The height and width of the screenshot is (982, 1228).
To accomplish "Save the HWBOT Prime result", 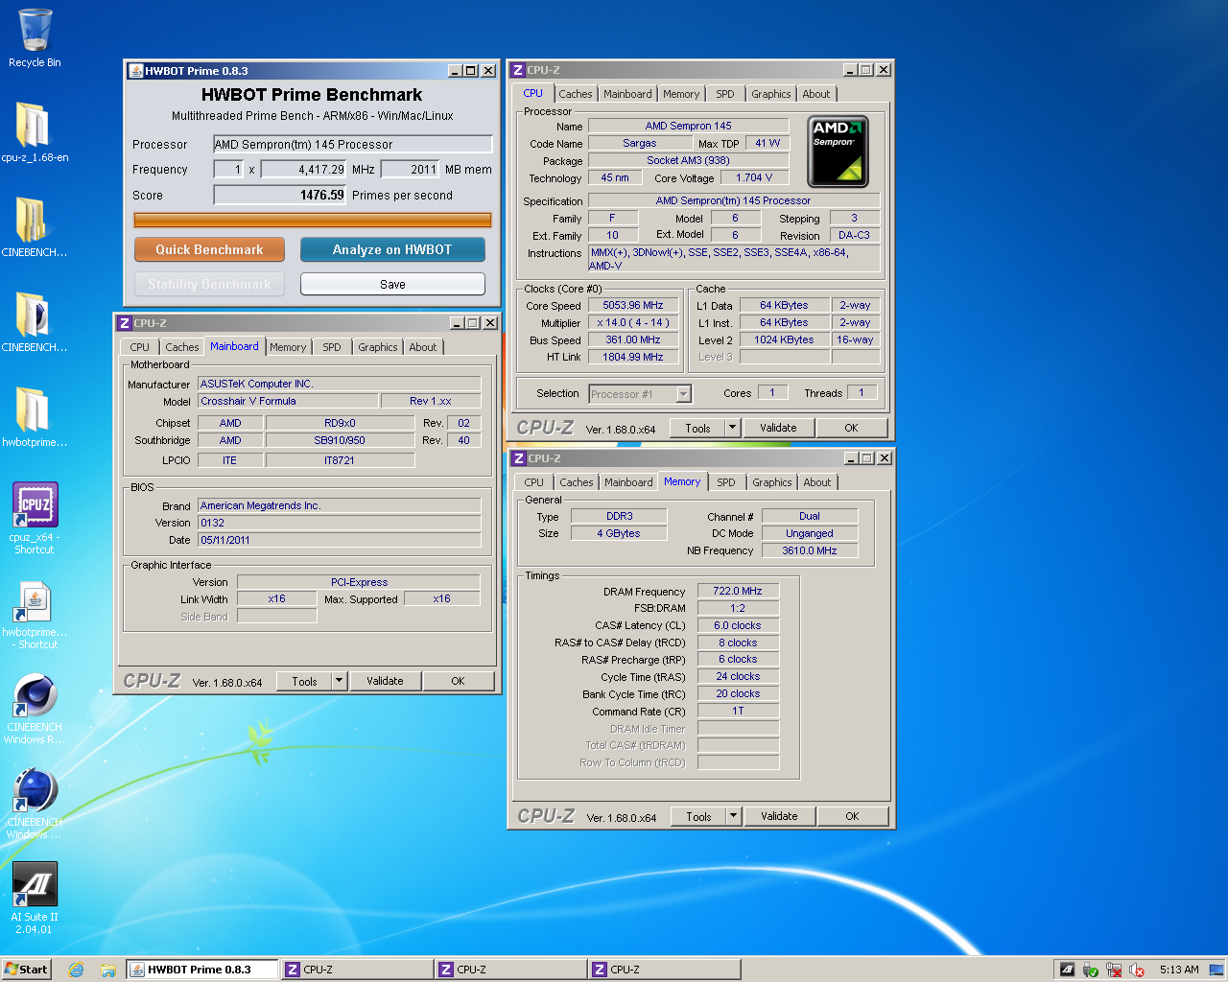I will (392, 284).
